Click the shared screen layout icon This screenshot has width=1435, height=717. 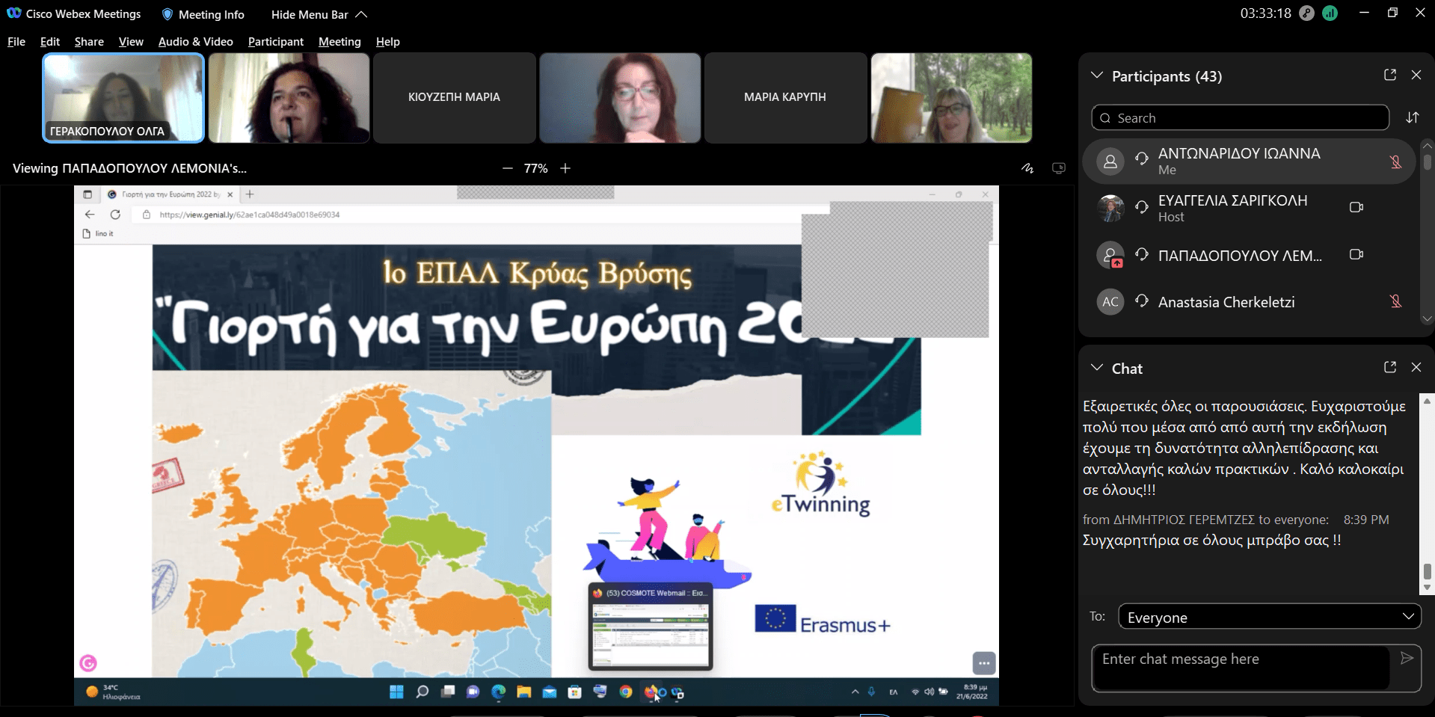(1059, 168)
